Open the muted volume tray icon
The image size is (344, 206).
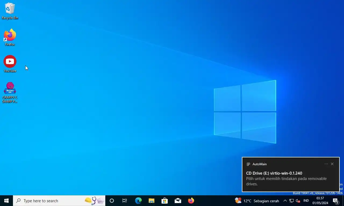tap(298, 201)
